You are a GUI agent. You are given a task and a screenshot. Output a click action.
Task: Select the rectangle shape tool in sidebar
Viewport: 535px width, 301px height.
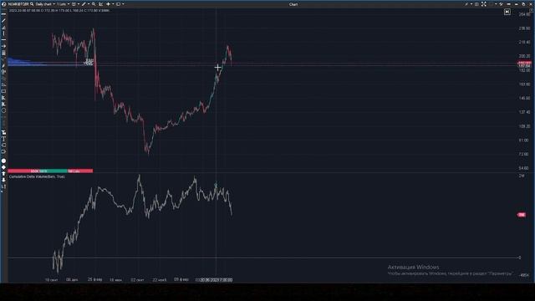coord(3,91)
